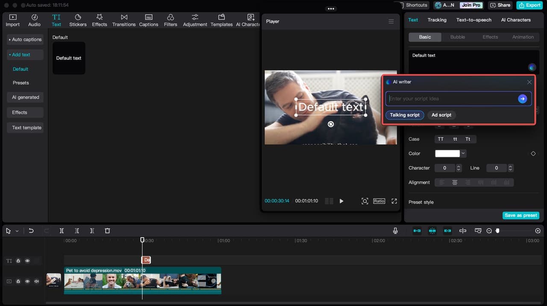
Task: Mute the video track audio
Action: tap(36, 281)
